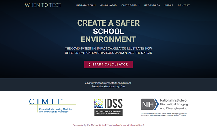This screenshot has width=217, height=128.
Task: Expand the Playbooks dropdown menu
Action: pyautogui.click(x=129, y=5)
